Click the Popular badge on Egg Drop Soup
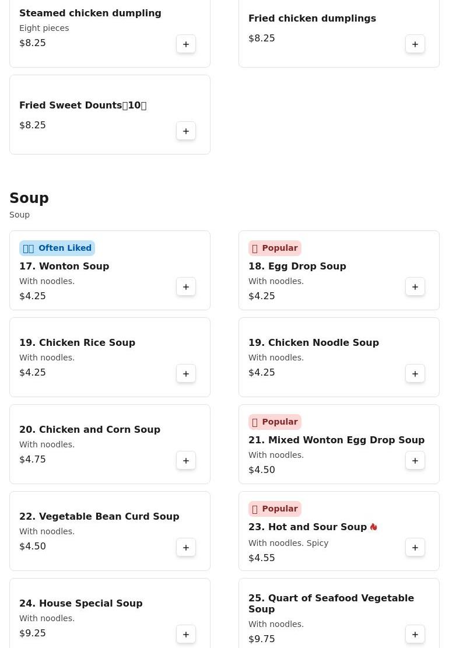Image resolution: width=449 pixels, height=648 pixels. pos(275,248)
